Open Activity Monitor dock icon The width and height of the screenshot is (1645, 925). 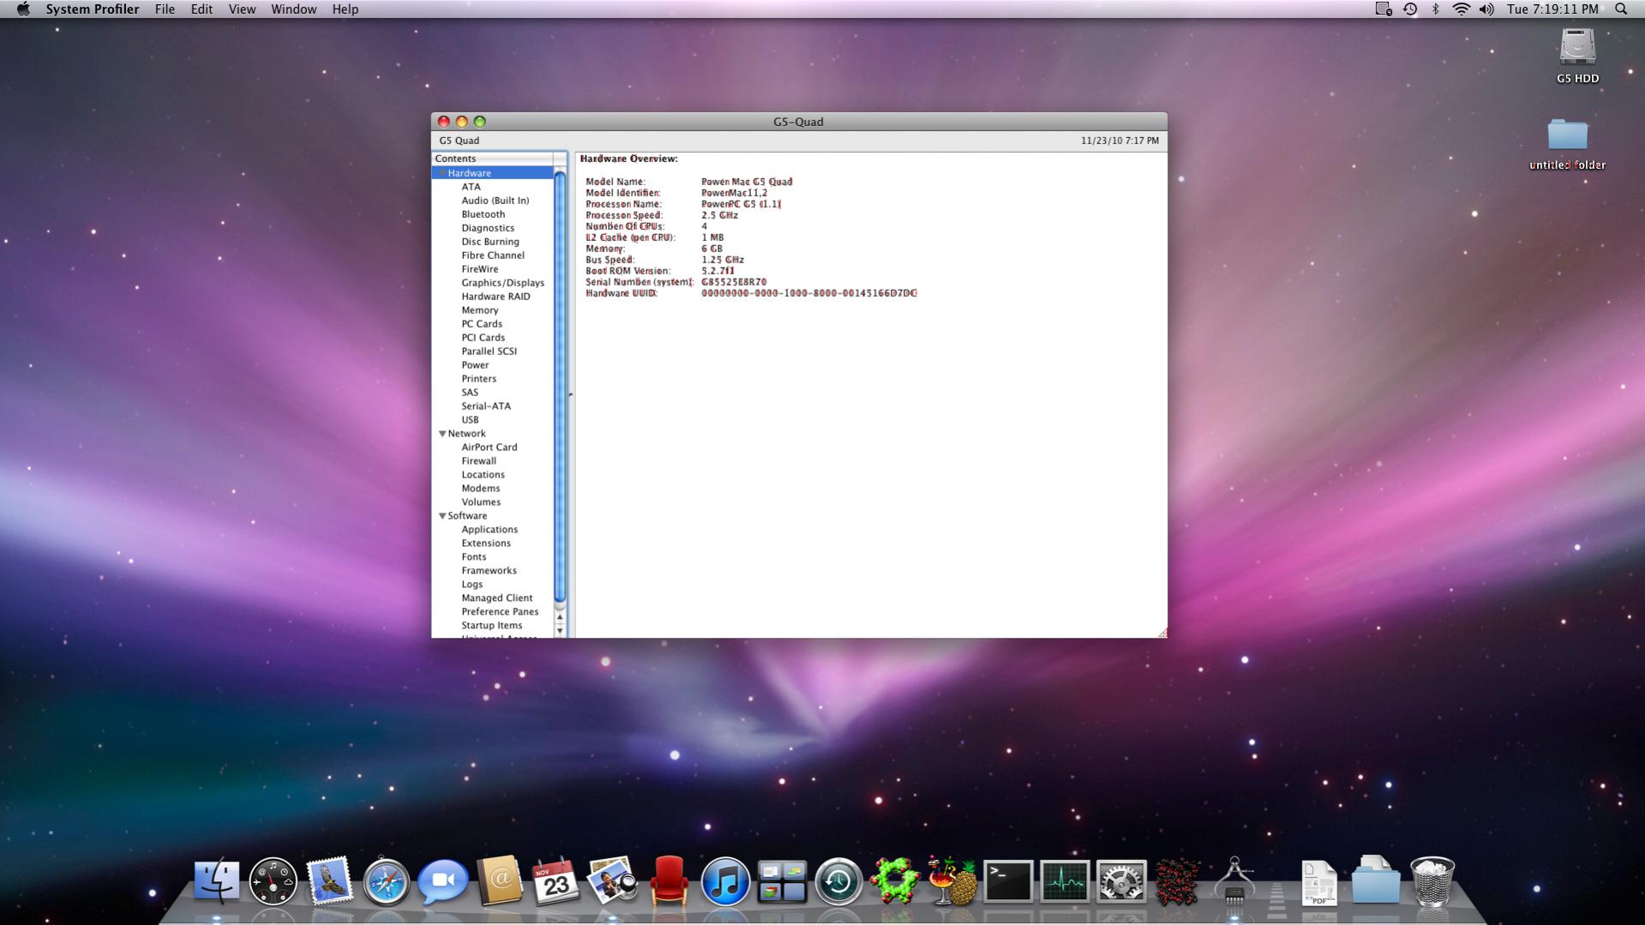click(1065, 882)
